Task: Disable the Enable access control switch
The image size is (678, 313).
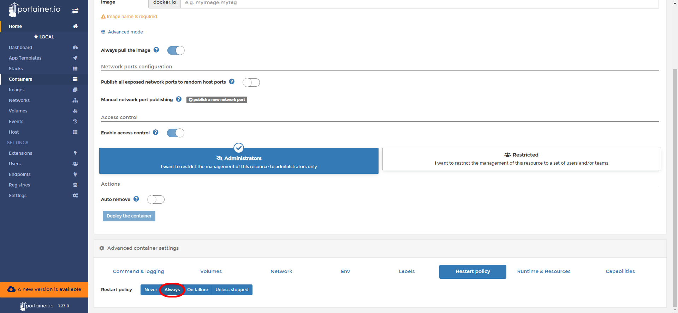Action: (176, 133)
